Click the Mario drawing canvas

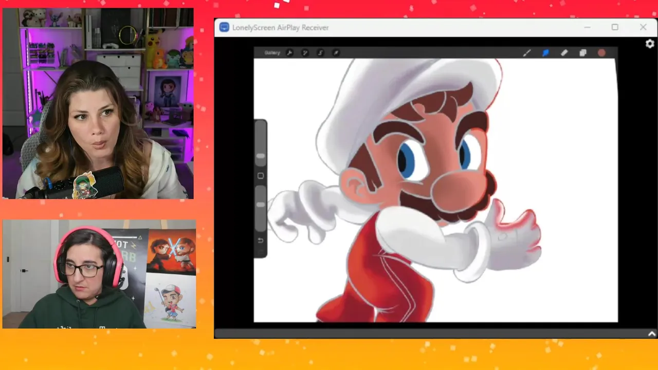436,190
